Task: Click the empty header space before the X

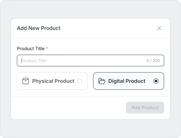Action: coord(109,28)
